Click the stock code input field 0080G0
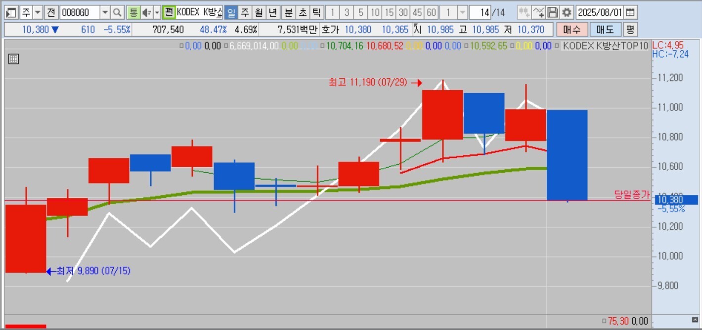The width and height of the screenshot is (702, 330). [80, 12]
